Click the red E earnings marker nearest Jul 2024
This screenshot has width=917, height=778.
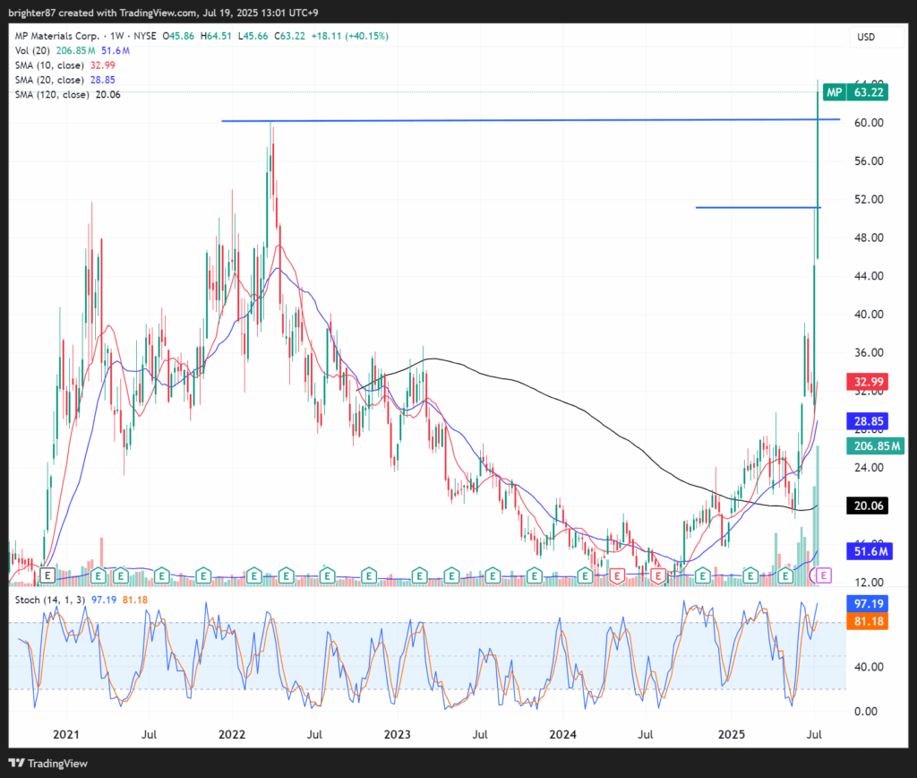pyautogui.click(x=658, y=576)
